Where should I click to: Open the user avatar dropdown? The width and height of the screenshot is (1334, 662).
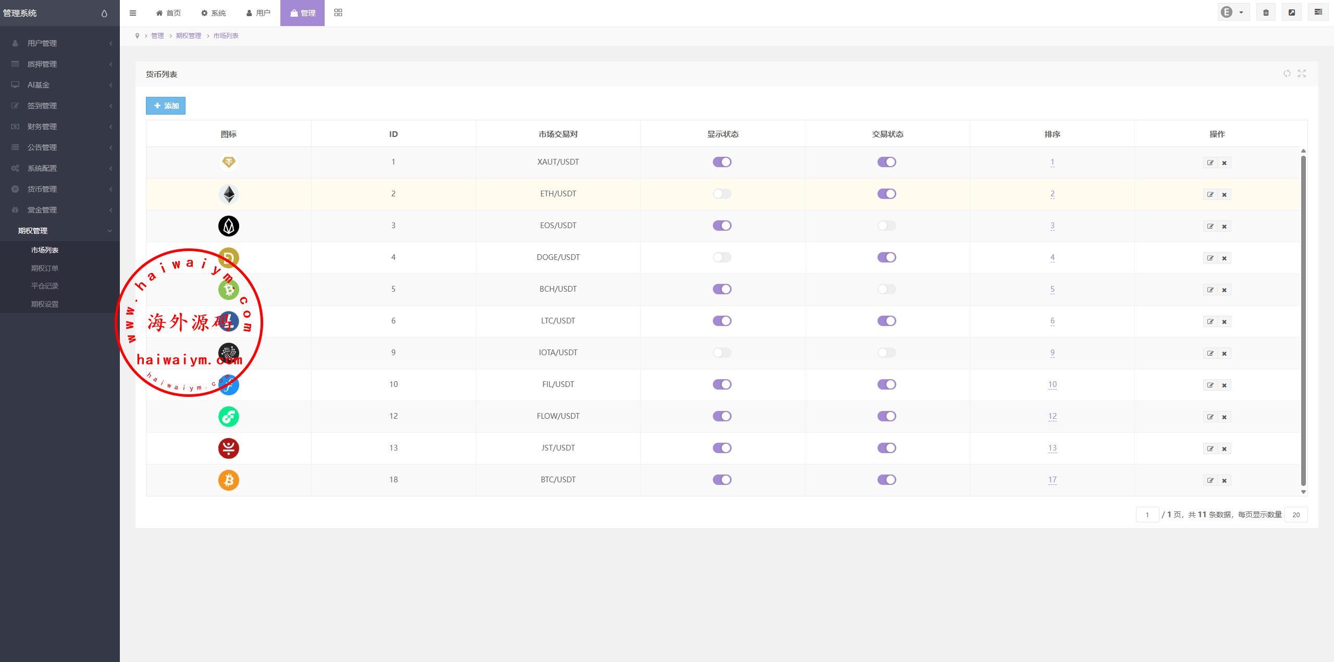[1233, 13]
